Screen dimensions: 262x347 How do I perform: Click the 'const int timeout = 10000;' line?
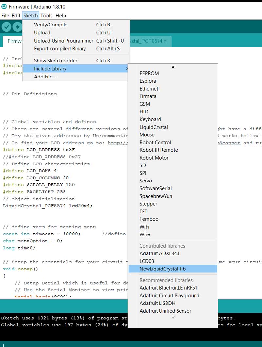[42, 234]
